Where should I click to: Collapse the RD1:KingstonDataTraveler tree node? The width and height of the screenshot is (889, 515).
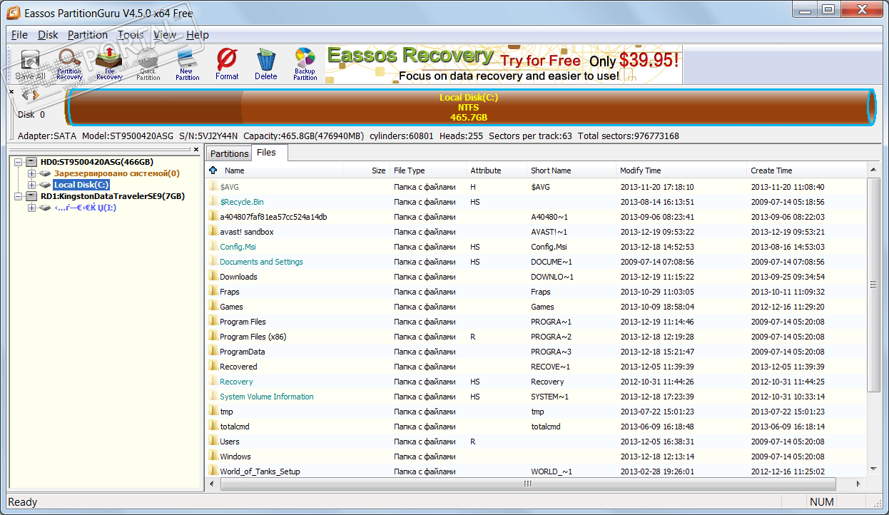tap(19, 196)
